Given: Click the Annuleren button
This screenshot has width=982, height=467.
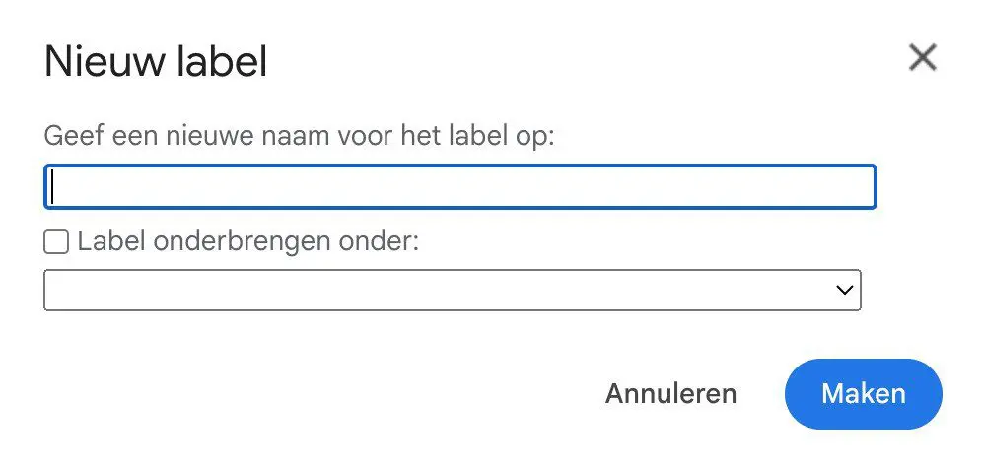Looking at the screenshot, I should coord(670,394).
